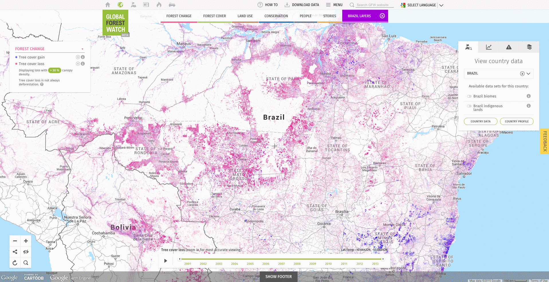Open the share map button
The image size is (549, 282).
(15, 252)
